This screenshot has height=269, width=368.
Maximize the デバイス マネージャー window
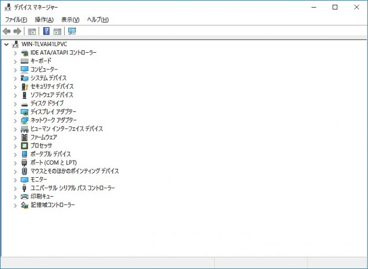pyautogui.click(x=335, y=7)
